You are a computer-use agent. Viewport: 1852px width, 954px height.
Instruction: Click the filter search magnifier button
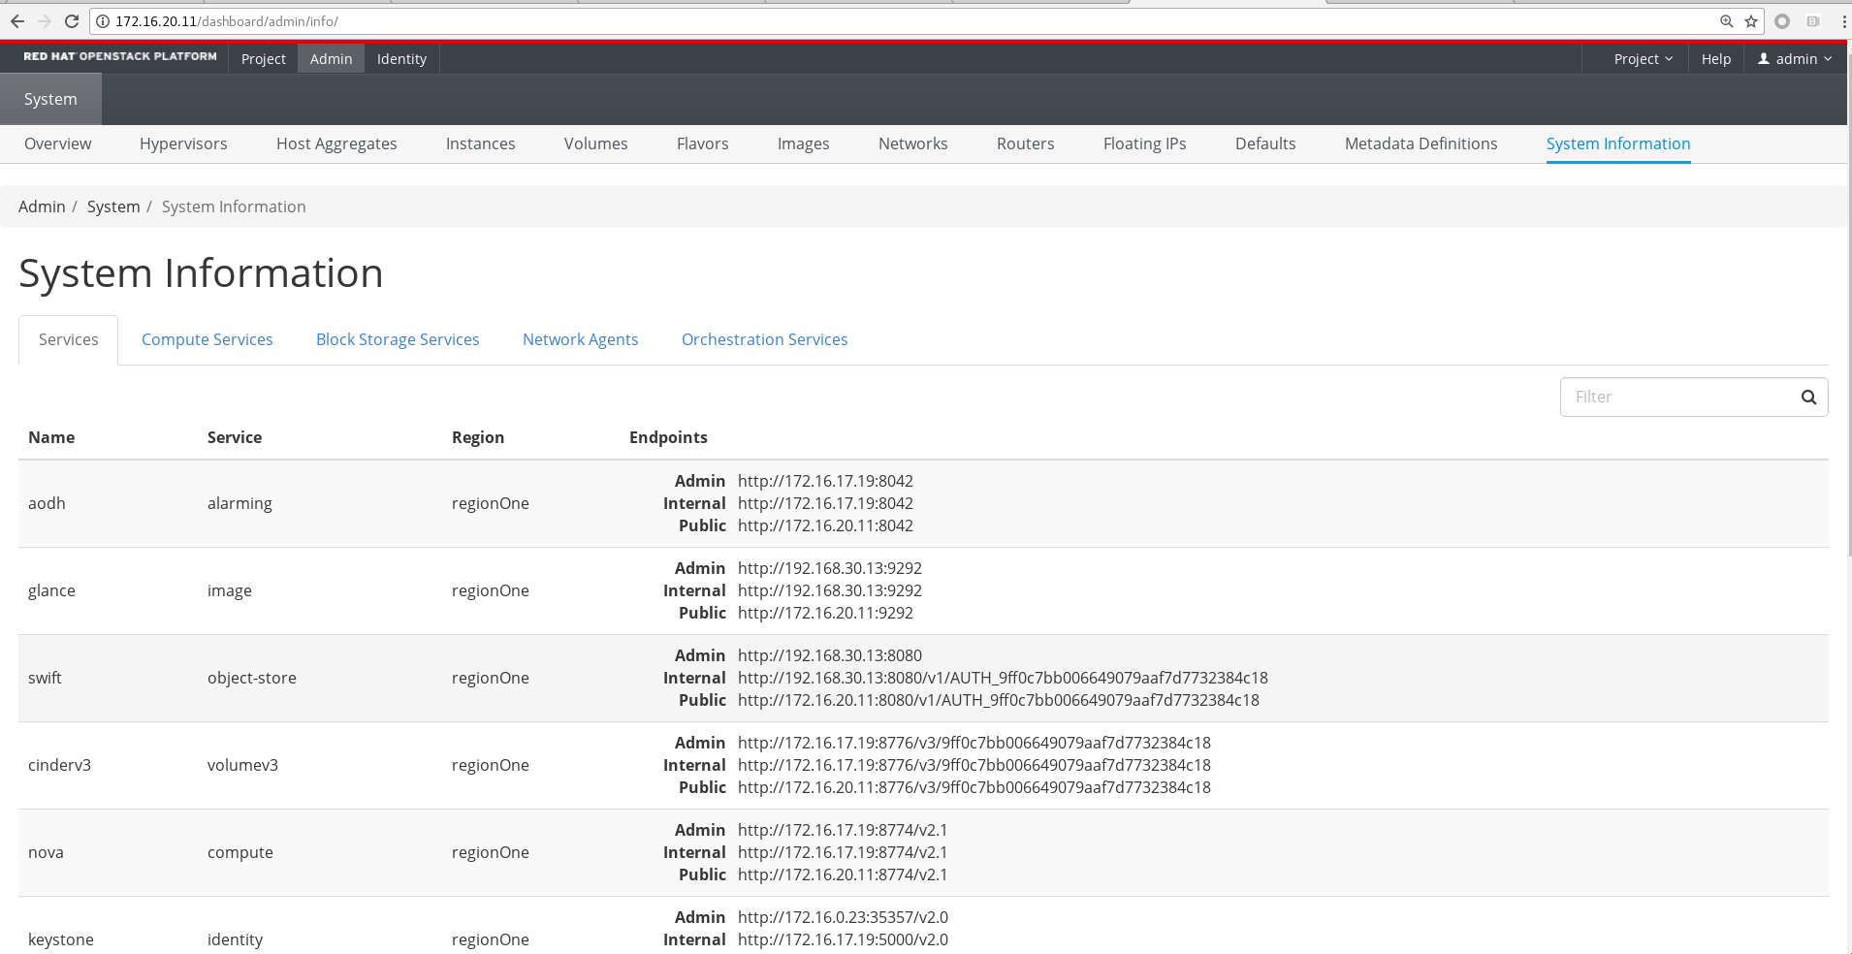pyautogui.click(x=1808, y=397)
